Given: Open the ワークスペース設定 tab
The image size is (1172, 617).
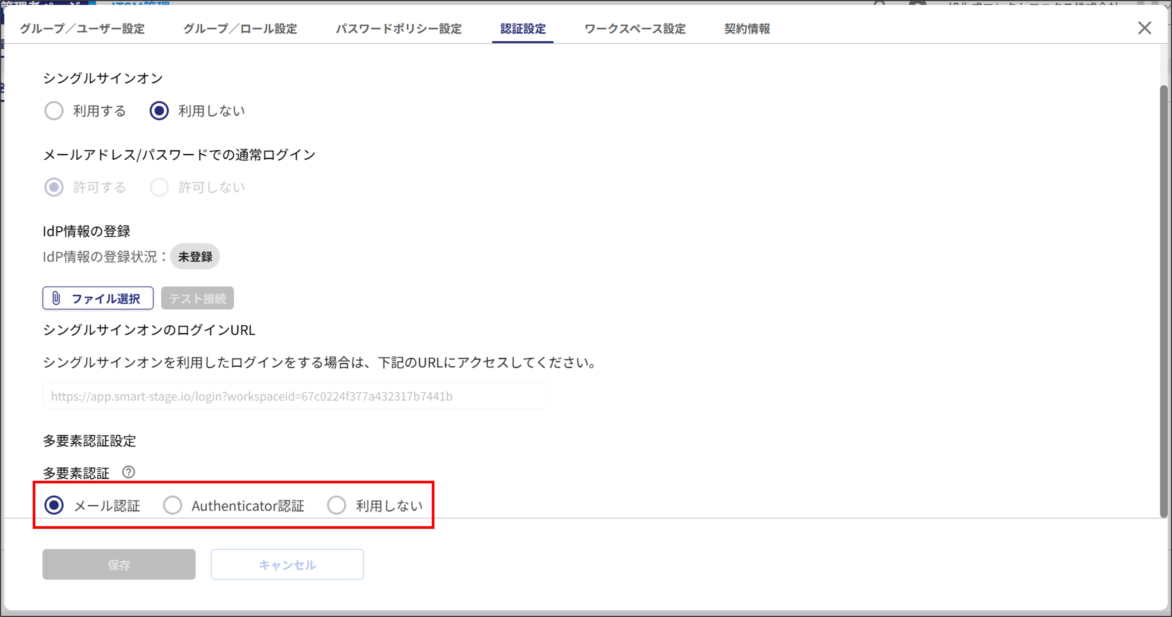Looking at the screenshot, I should (635, 29).
